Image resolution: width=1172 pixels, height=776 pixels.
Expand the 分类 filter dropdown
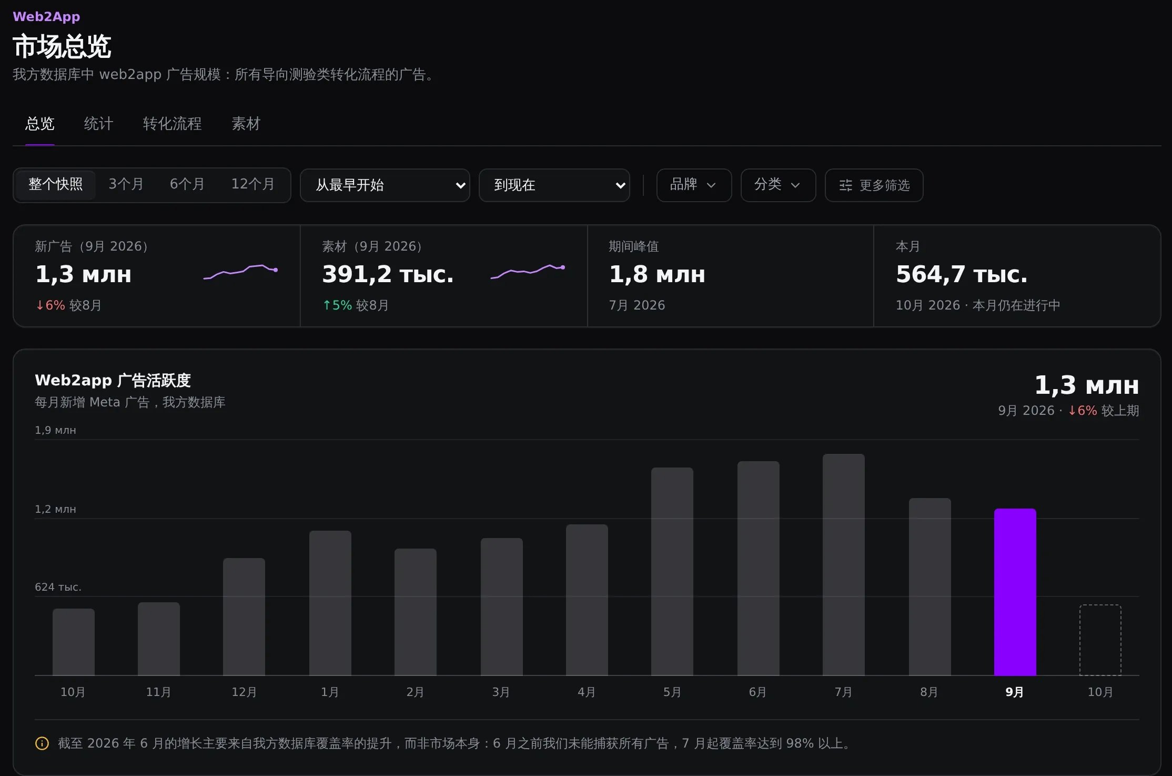pos(778,185)
